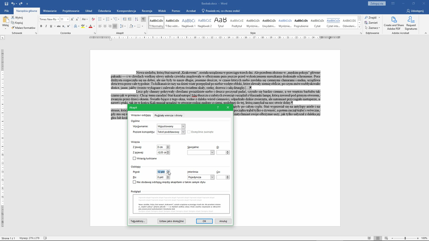Toggle the show paragraph marks icon

[x=143, y=19]
